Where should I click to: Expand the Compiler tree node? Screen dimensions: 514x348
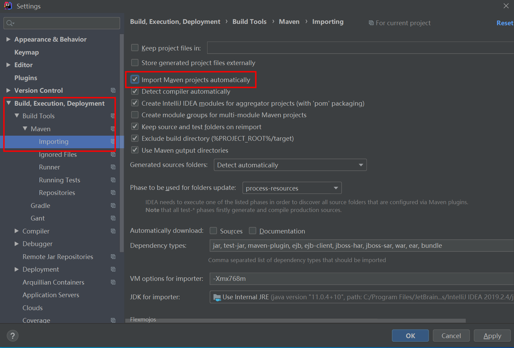click(16, 231)
